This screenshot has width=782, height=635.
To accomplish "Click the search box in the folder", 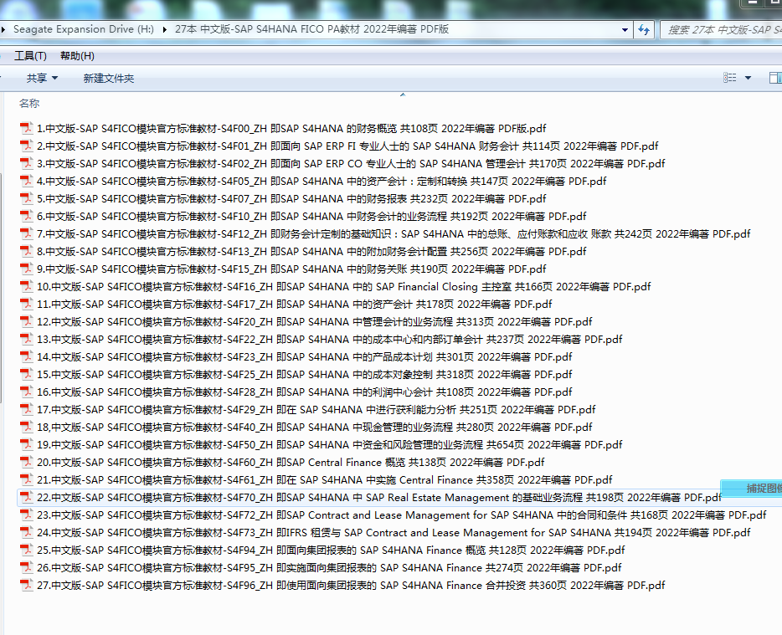I will (x=720, y=29).
